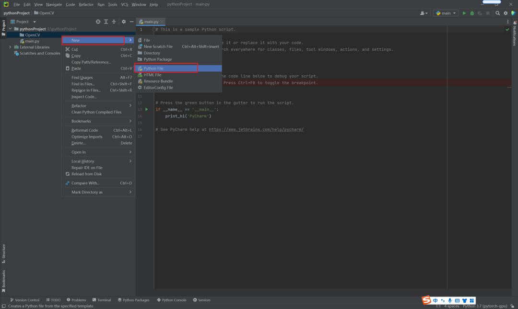Image resolution: width=518 pixels, height=309 pixels.
Task: Click the Sogou input method S icon
Action: pyautogui.click(x=426, y=300)
